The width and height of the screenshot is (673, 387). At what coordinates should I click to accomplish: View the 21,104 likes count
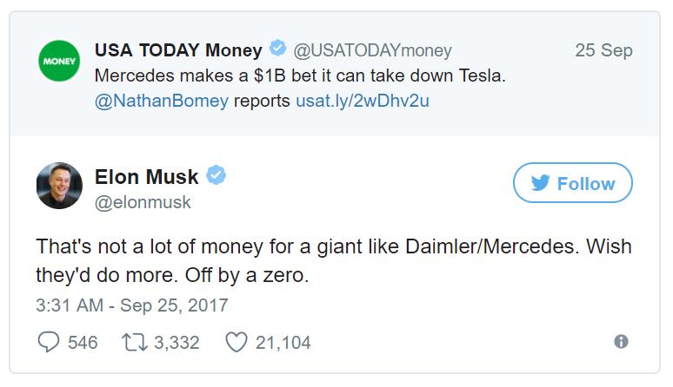coord(283,343)
